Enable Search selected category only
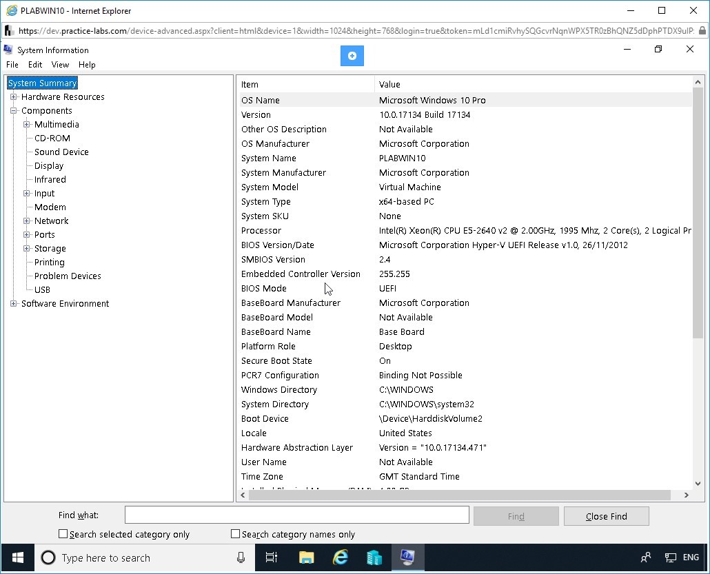 63,534
